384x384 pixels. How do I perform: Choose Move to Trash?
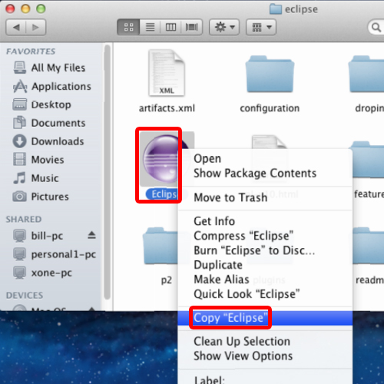tap(230, 197)
